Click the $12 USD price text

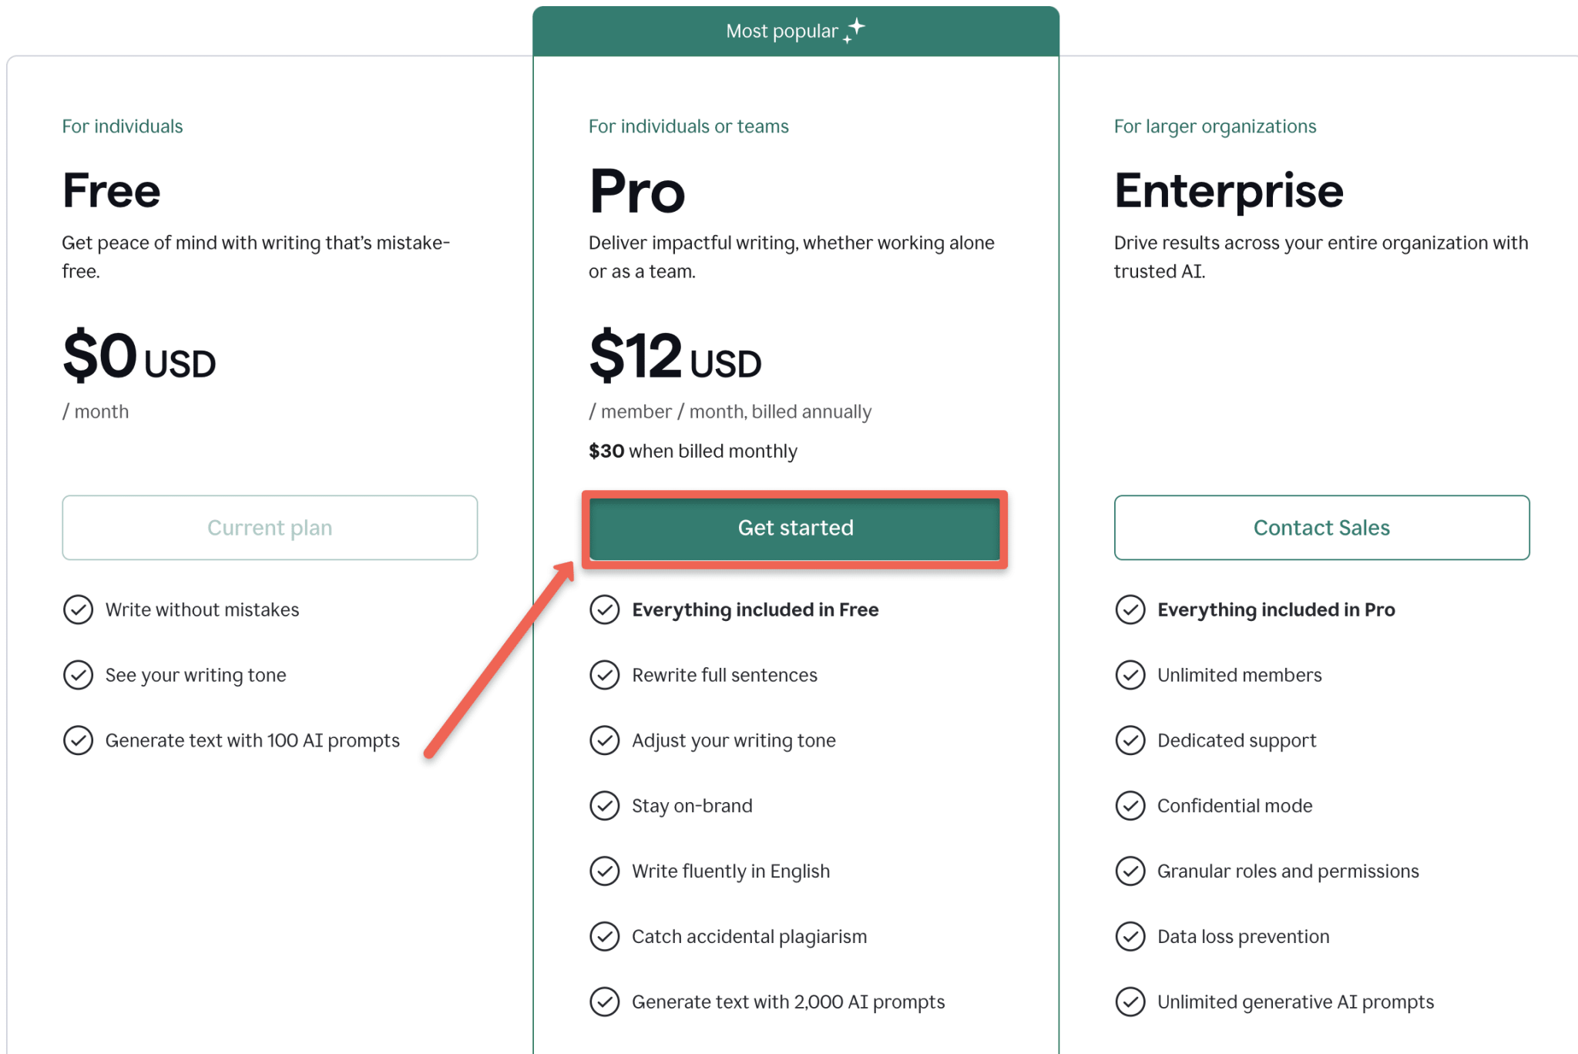click(673, 357)
